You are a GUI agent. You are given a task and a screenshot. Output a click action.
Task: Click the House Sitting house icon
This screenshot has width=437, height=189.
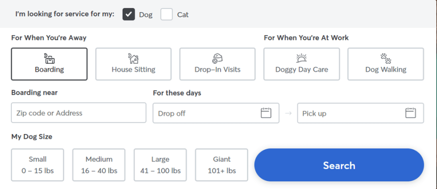[x=133, y=58]
